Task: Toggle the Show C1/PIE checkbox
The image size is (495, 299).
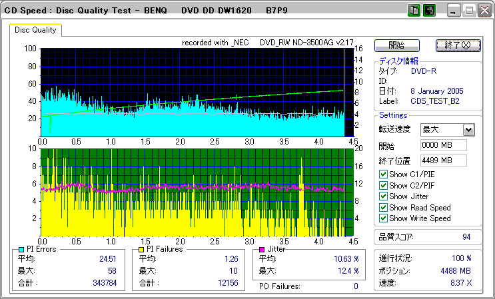Action: click(x=383, y=175)
